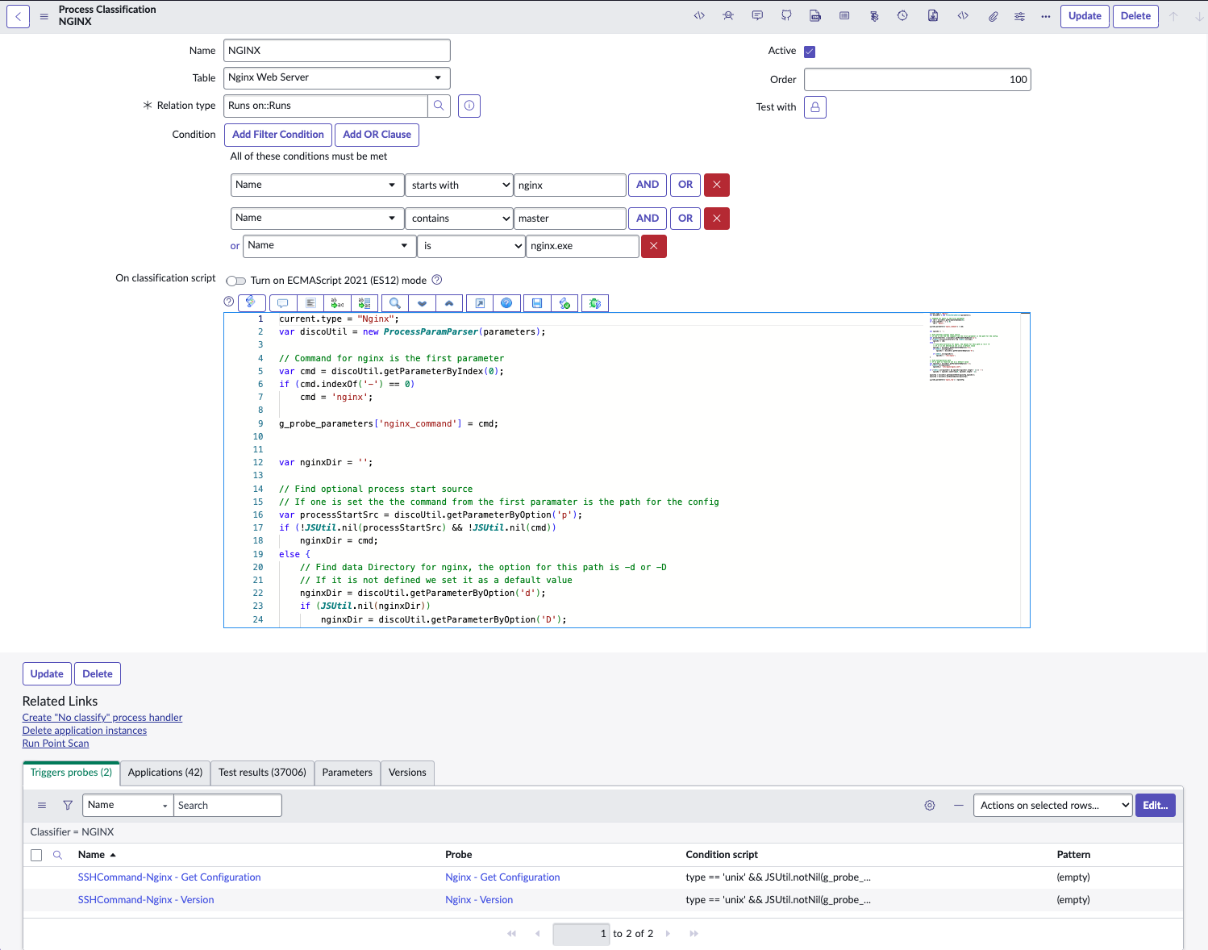
Task: Open field dropdown in the 'or' condition row
Action: 330,246
